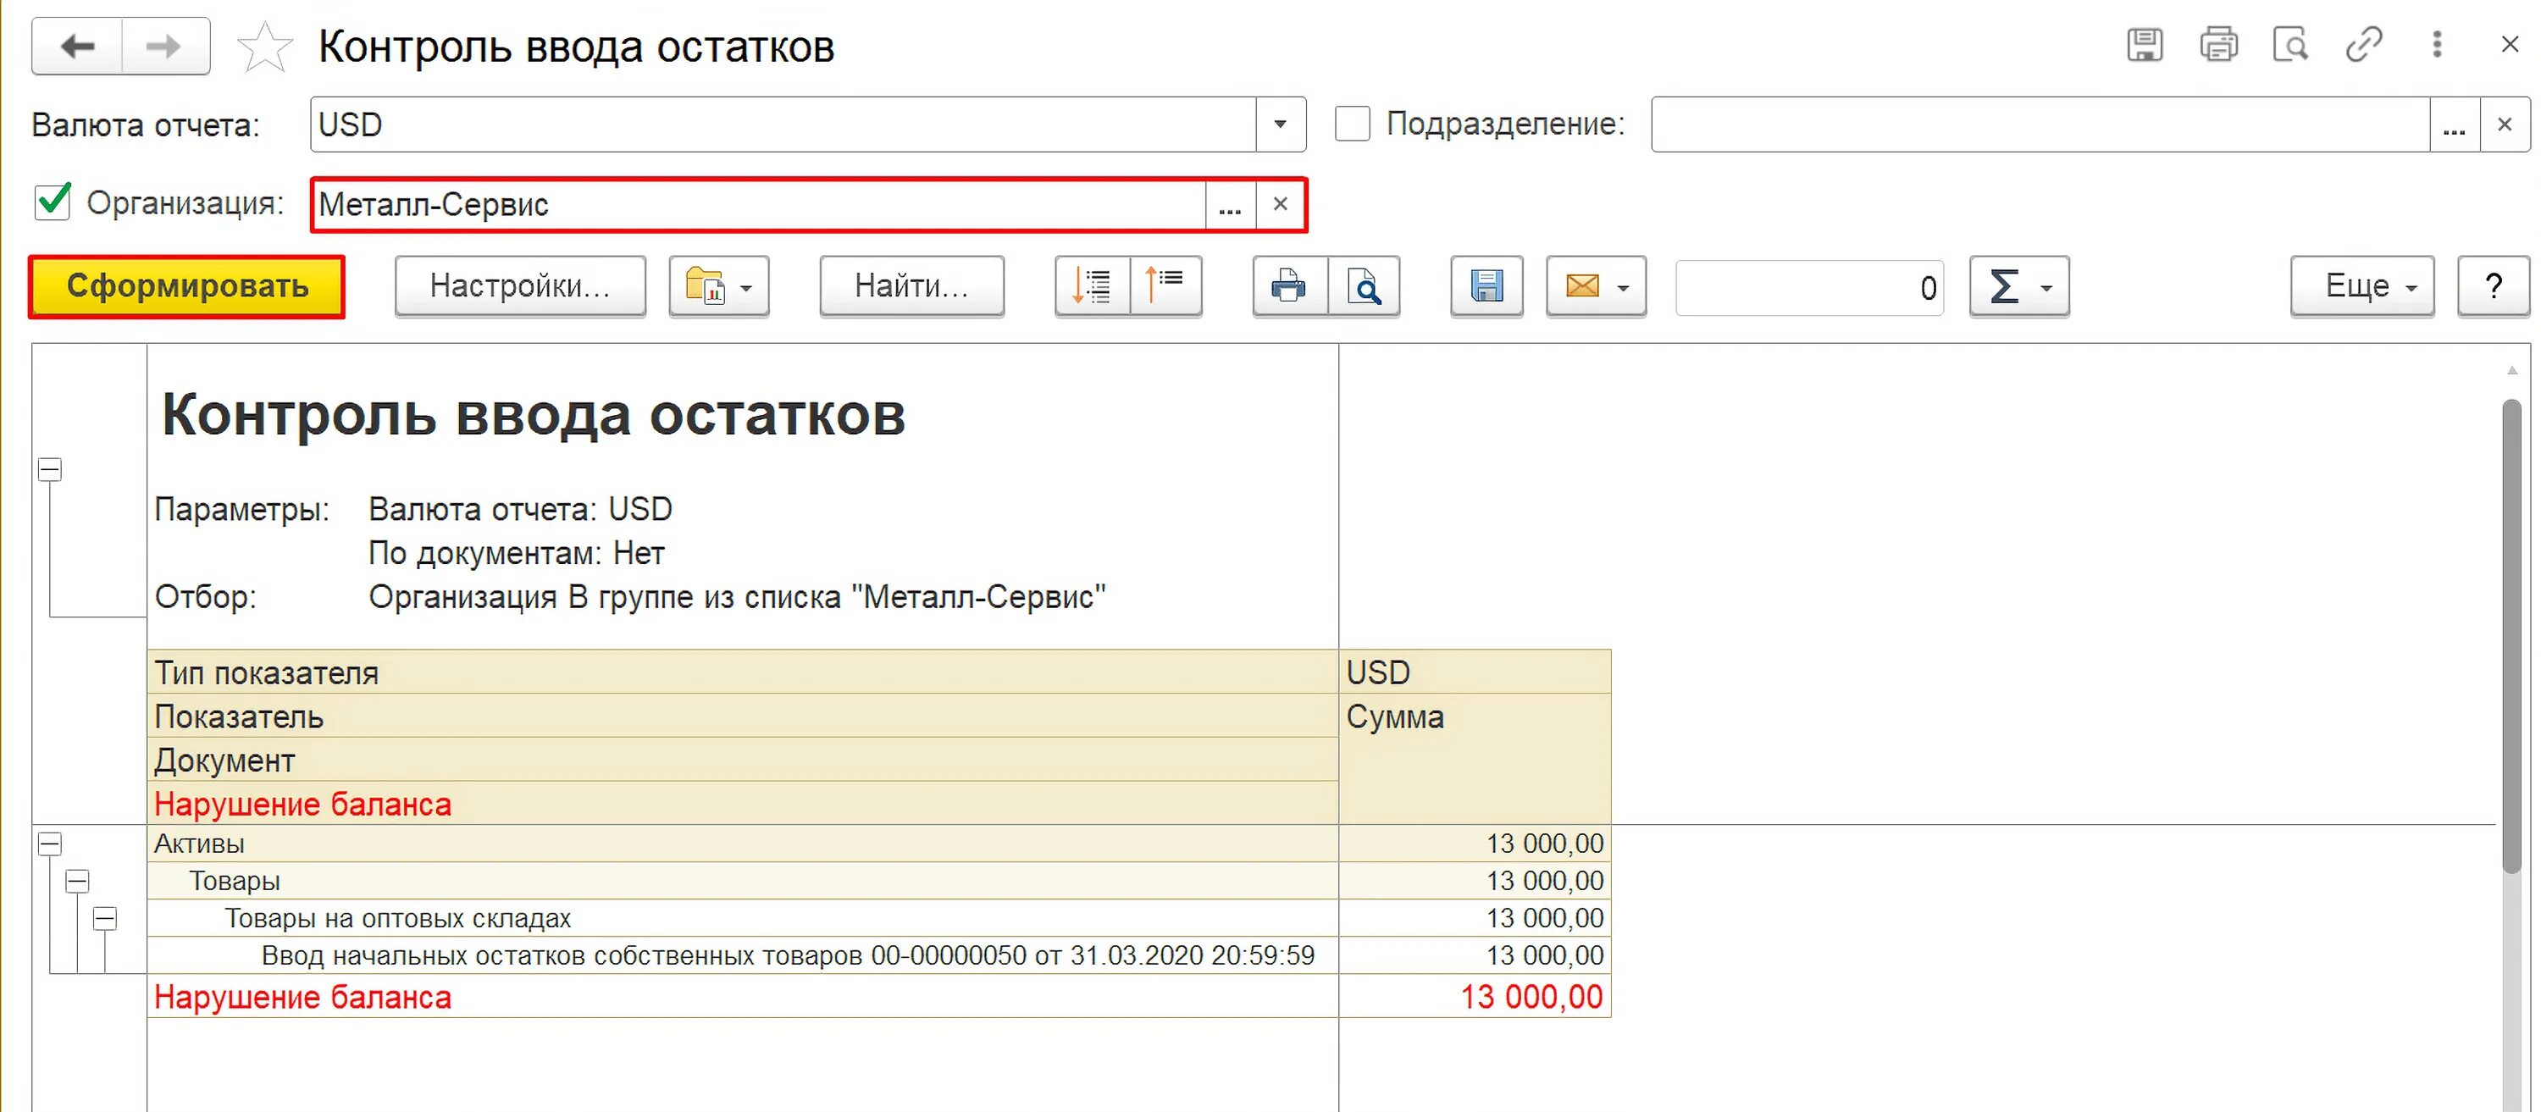This screenshot has height=1112, width=2541.
Task: Open the sum function Σ menu
Action: tap(2018, 287)
